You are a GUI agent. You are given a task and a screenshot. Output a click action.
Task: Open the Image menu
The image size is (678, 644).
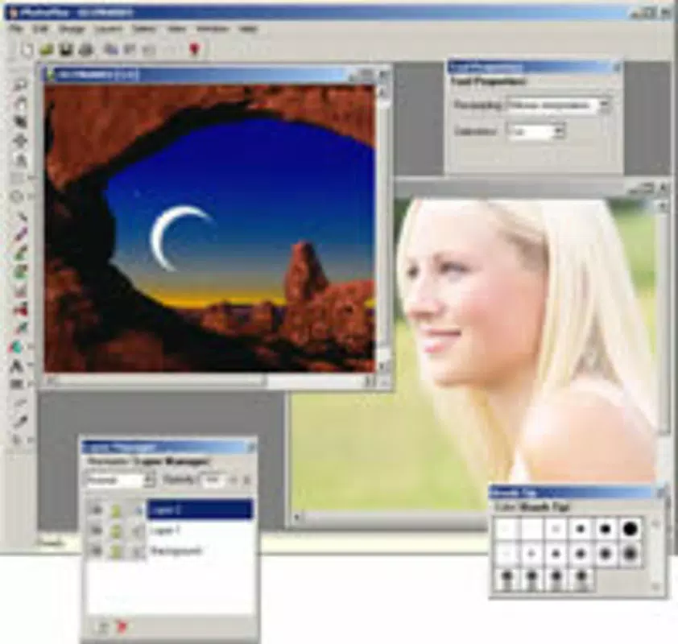[72, 29]
